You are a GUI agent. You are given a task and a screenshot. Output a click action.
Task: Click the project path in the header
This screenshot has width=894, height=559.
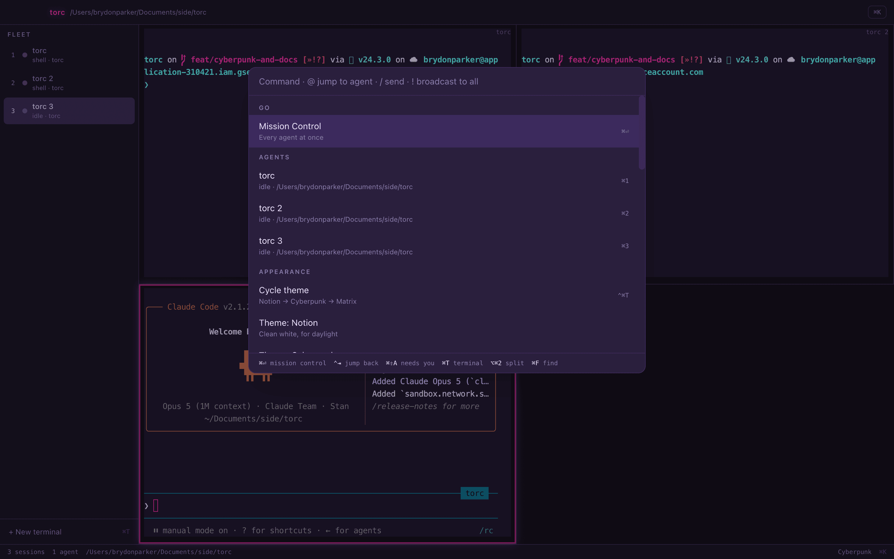pyautogui.click(x=138, y=12)
